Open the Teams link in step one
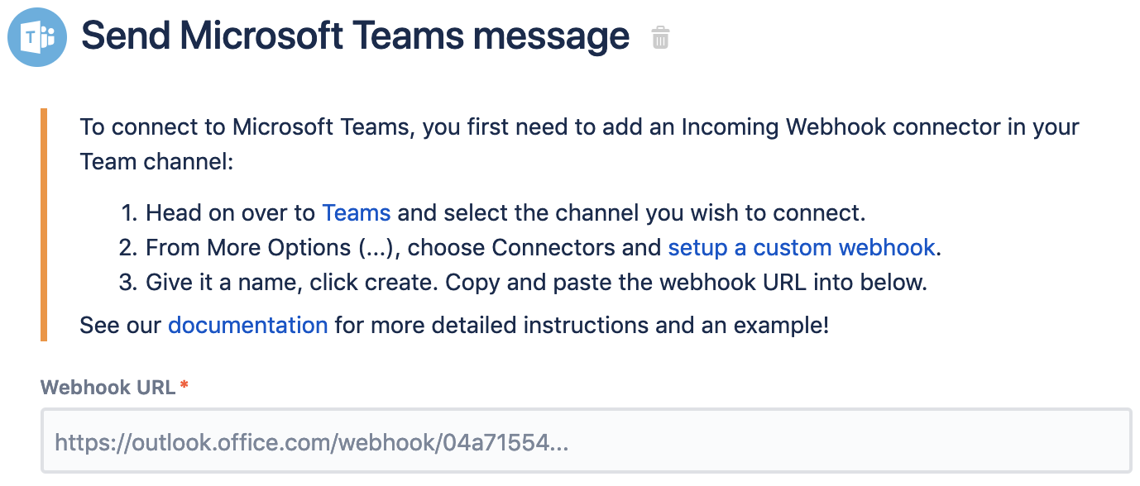 tap(357, 212)
